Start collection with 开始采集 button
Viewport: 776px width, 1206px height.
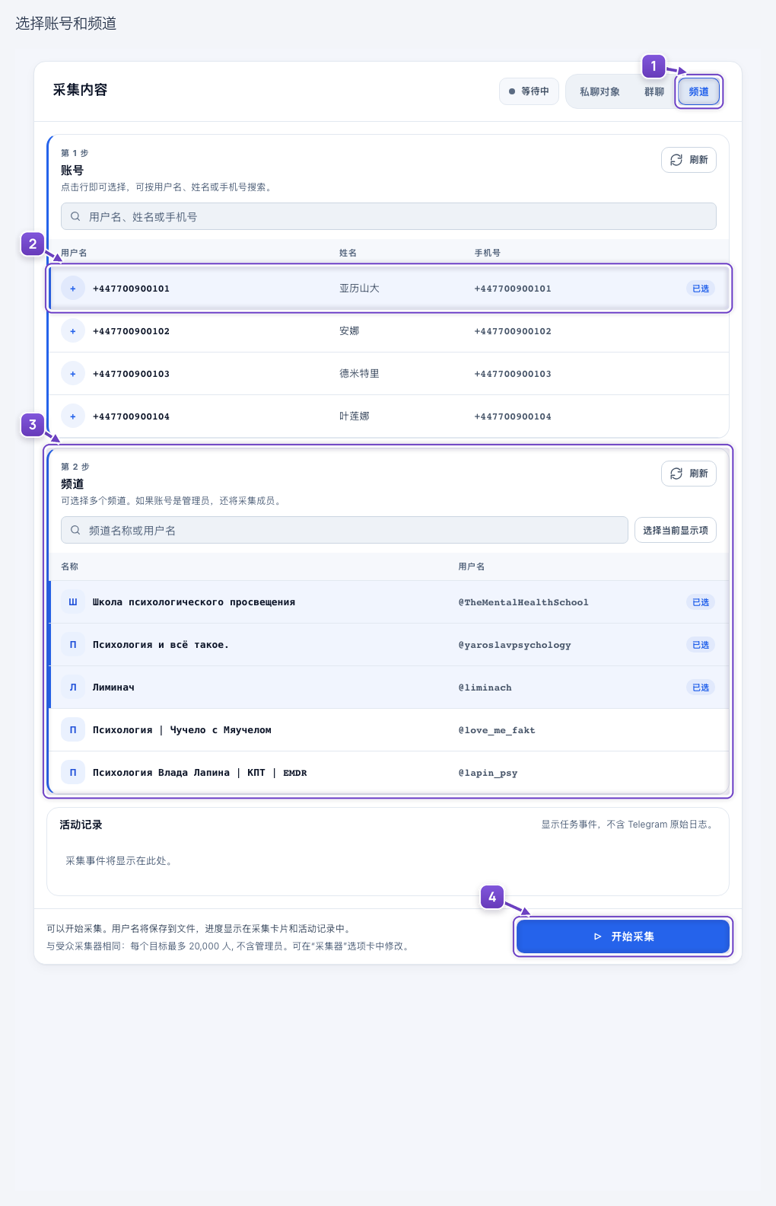(x=623, y=936)
